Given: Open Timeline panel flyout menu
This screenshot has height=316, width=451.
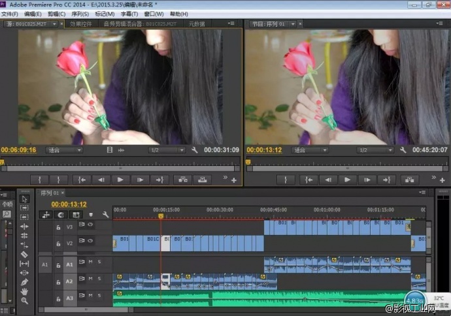Looking at the screenshot, I should pyautogui.click(x=422, y=192).
